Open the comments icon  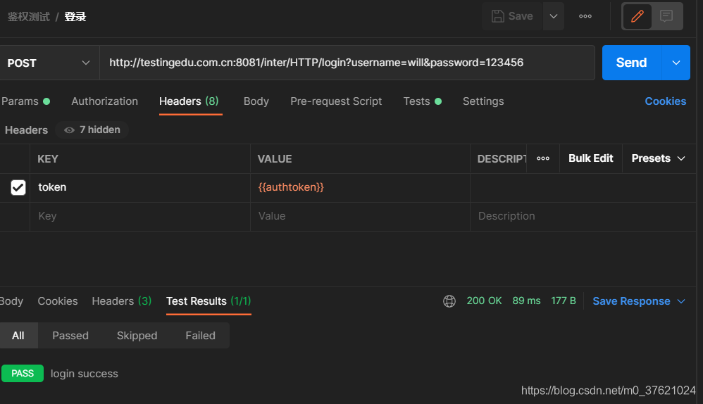[666, 16]
